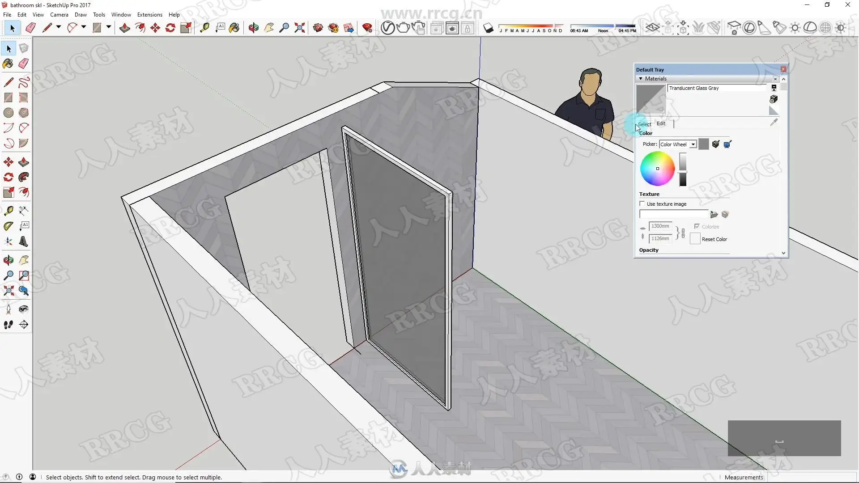The image size is (859, 483).
Task: Toggle geolocation status icon in status bar
Action: pyautogui.click(x=6, y=477)
